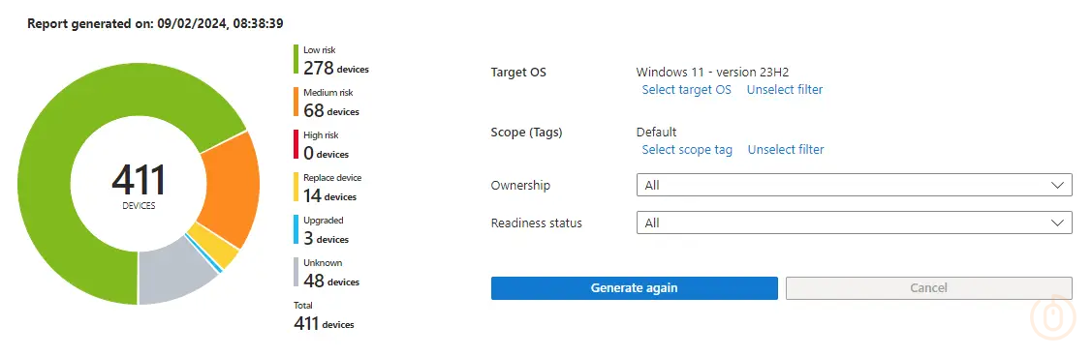Click the Generate again button

tap(634, 288)
